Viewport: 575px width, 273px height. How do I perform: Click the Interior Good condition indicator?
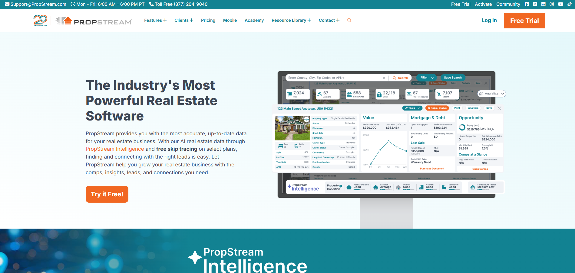[405, 187]
